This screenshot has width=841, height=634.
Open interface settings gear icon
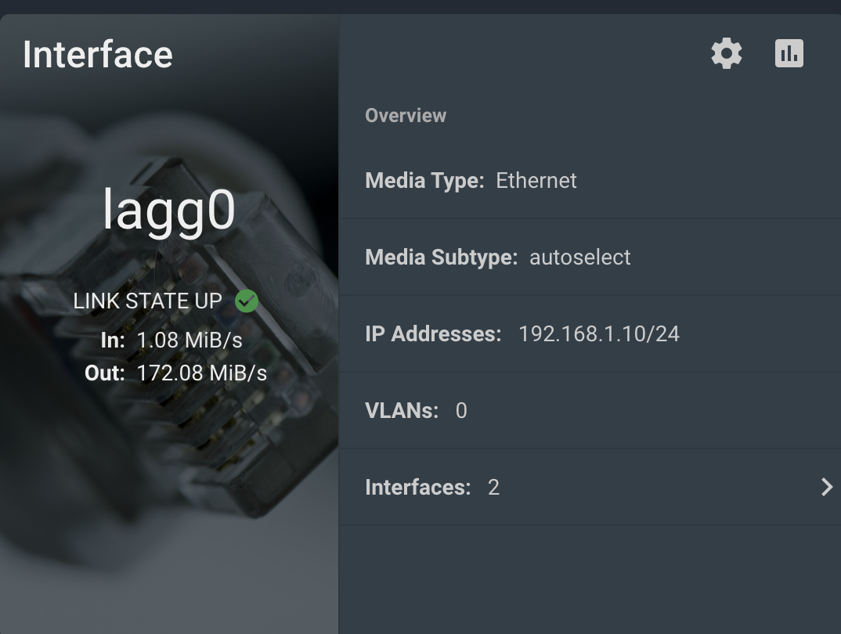pyautogui.click(x=726, y=53)
